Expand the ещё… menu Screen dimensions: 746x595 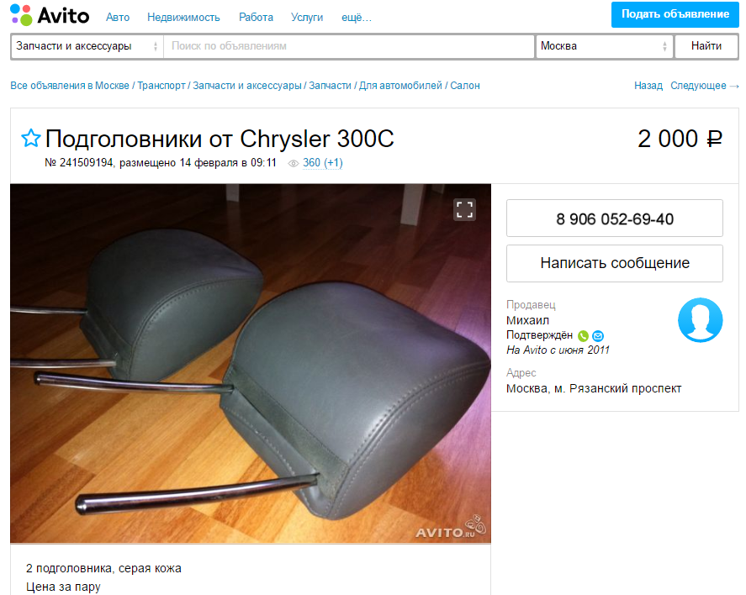coord(357,18)
